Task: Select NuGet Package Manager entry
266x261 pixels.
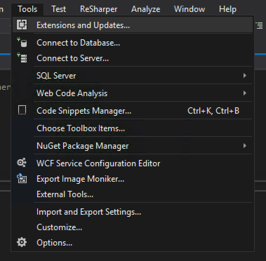Action: (133, 146)
